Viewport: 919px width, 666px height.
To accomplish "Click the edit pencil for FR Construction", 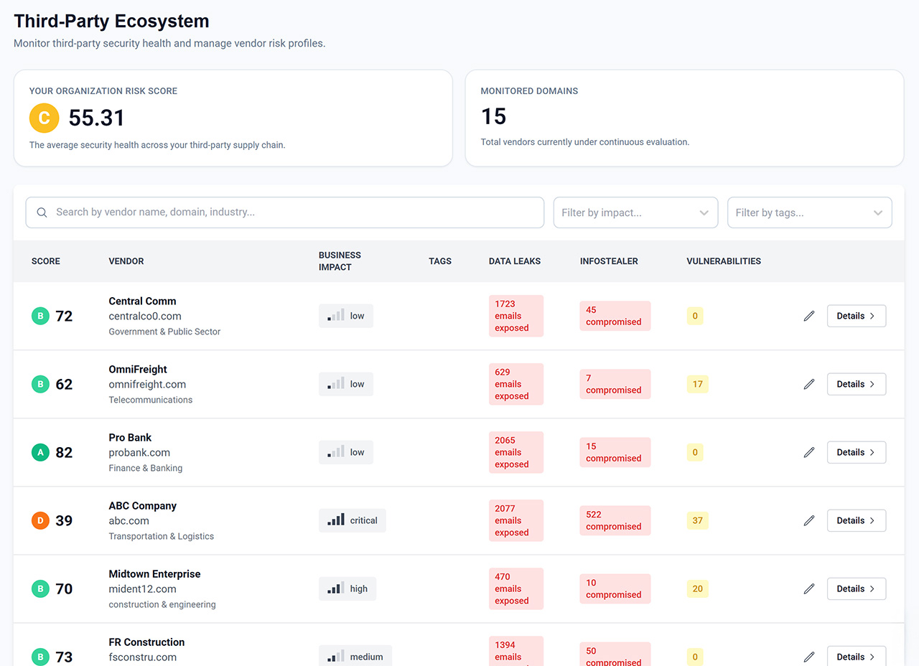I will tap(809, 657).
